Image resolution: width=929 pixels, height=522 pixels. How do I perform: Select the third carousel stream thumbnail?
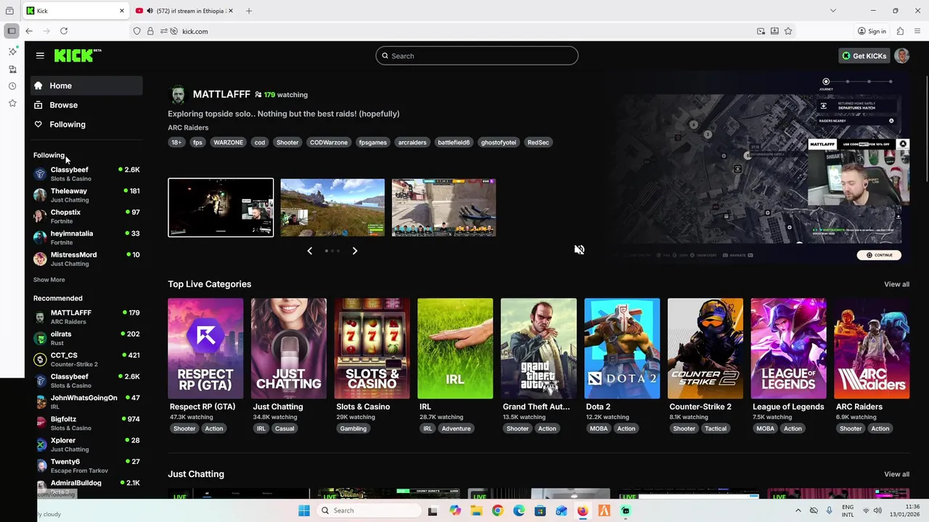pyautogui.click(x=444, y=207)
